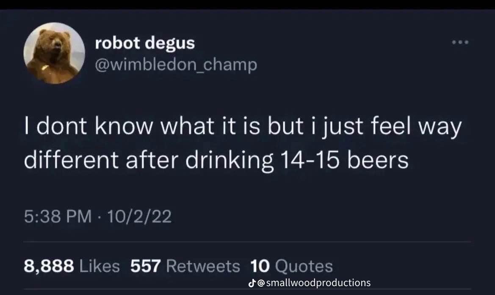This screenshot has width=495, height=295.
Task: Open the Retweets list label
Action: pyautogui.click(x=203, y=266)
